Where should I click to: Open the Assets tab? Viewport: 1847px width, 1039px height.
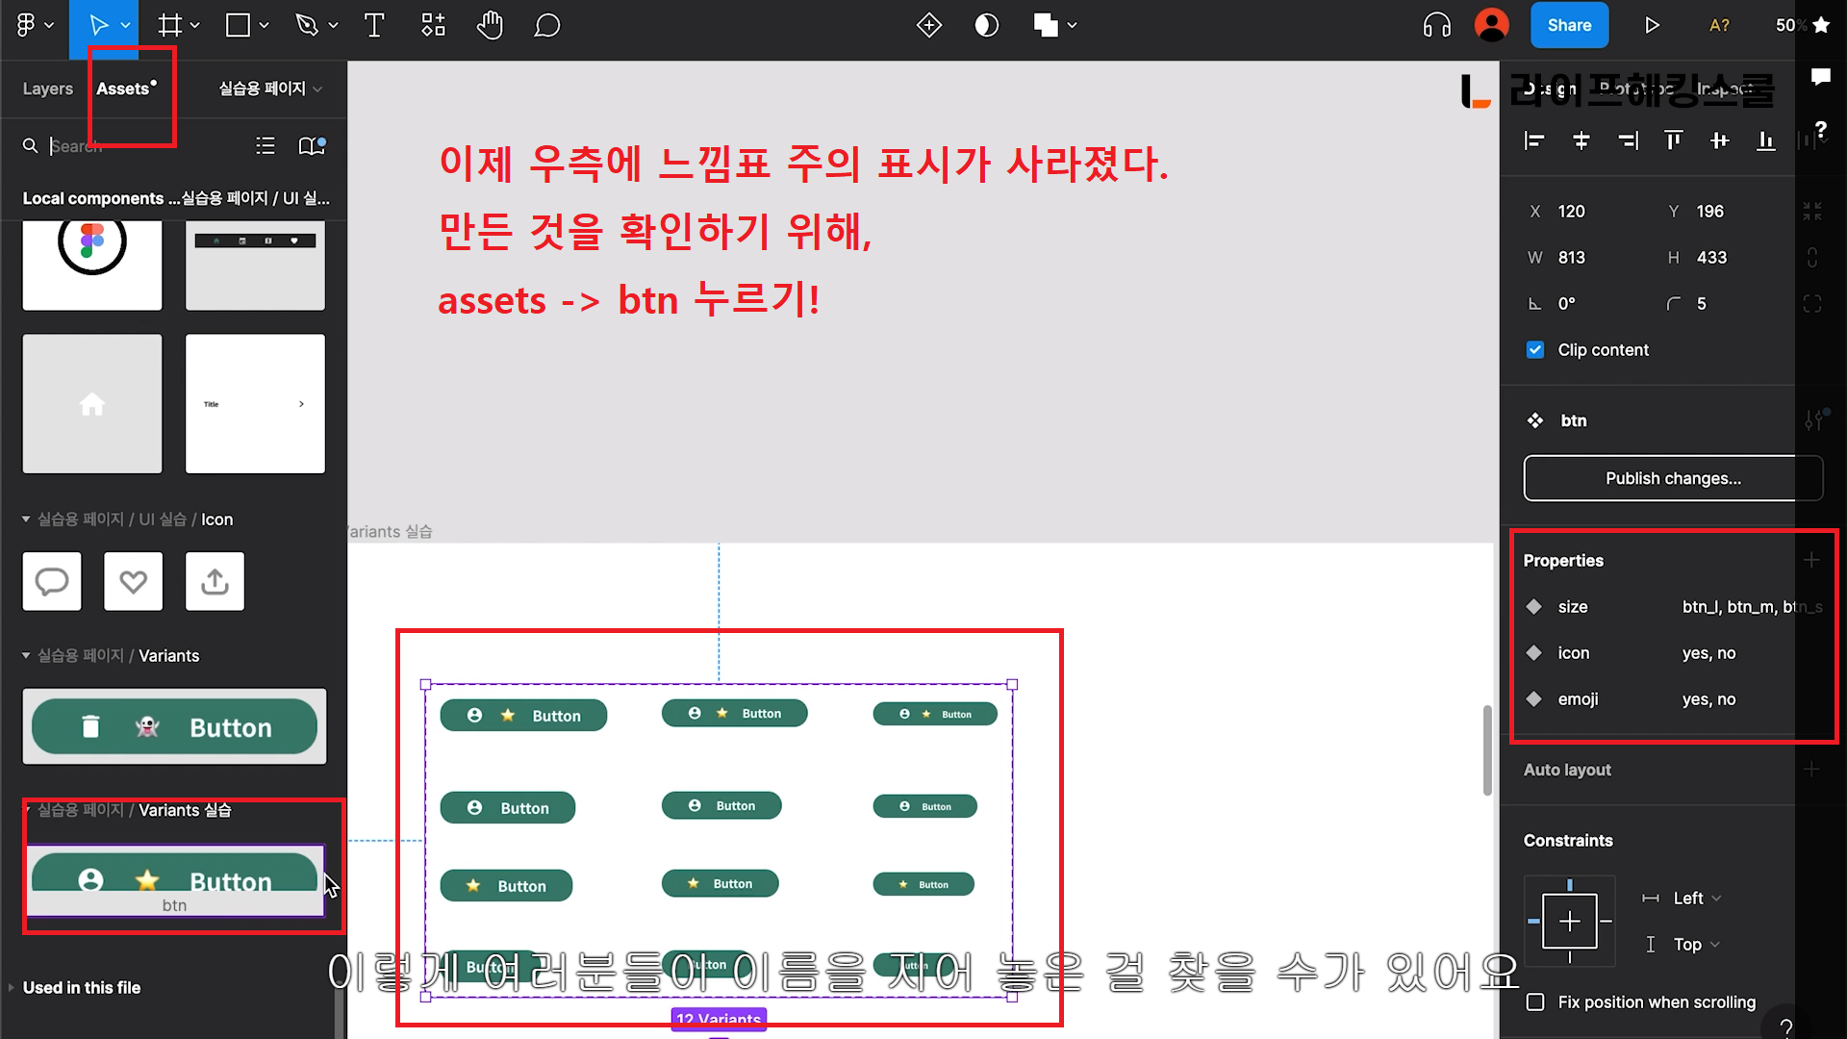click(x=124, y=89)
